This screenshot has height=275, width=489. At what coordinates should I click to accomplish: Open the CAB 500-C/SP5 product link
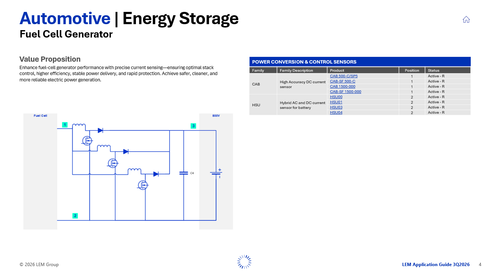click(344, 76)
